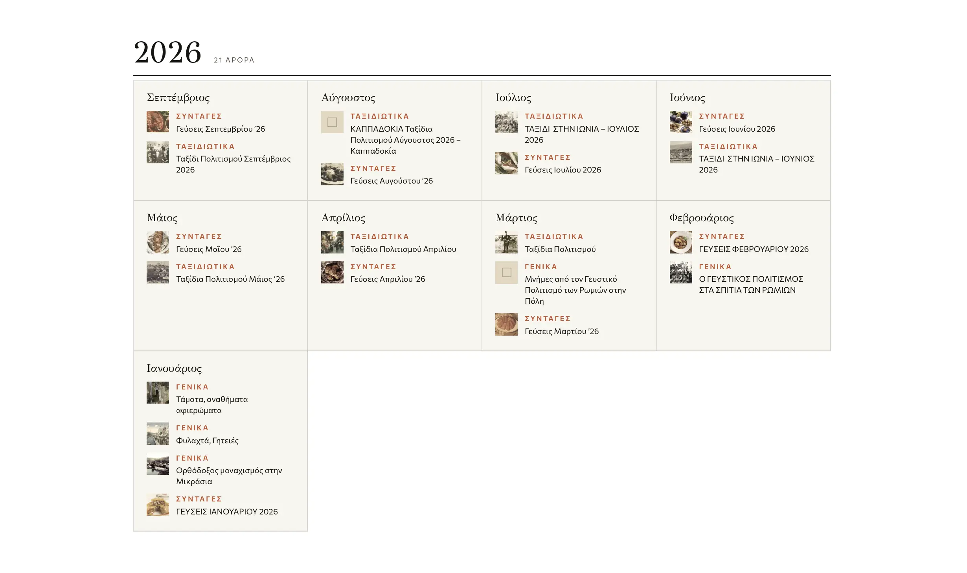The image size is (967, 573).
Task: Click thumbnail of March Ταξίδια Πολιτισμού
Action: (506, 242)
